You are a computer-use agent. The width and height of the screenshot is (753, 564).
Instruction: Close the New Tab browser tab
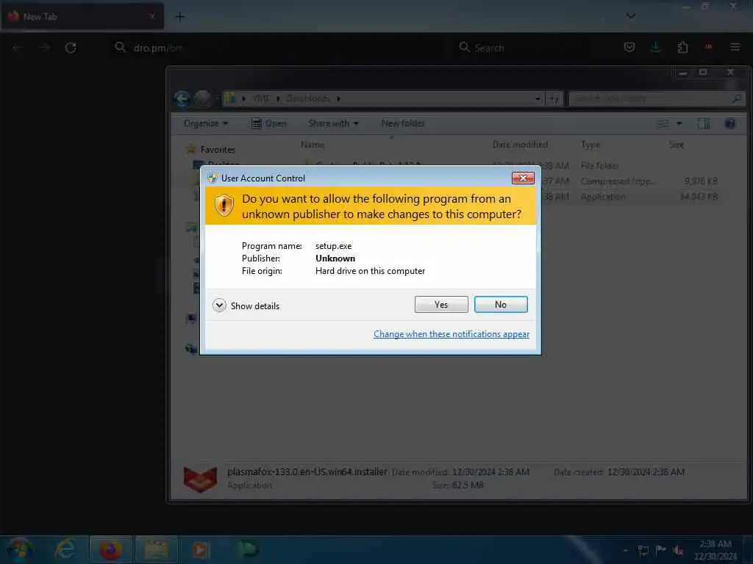(151, 16)
